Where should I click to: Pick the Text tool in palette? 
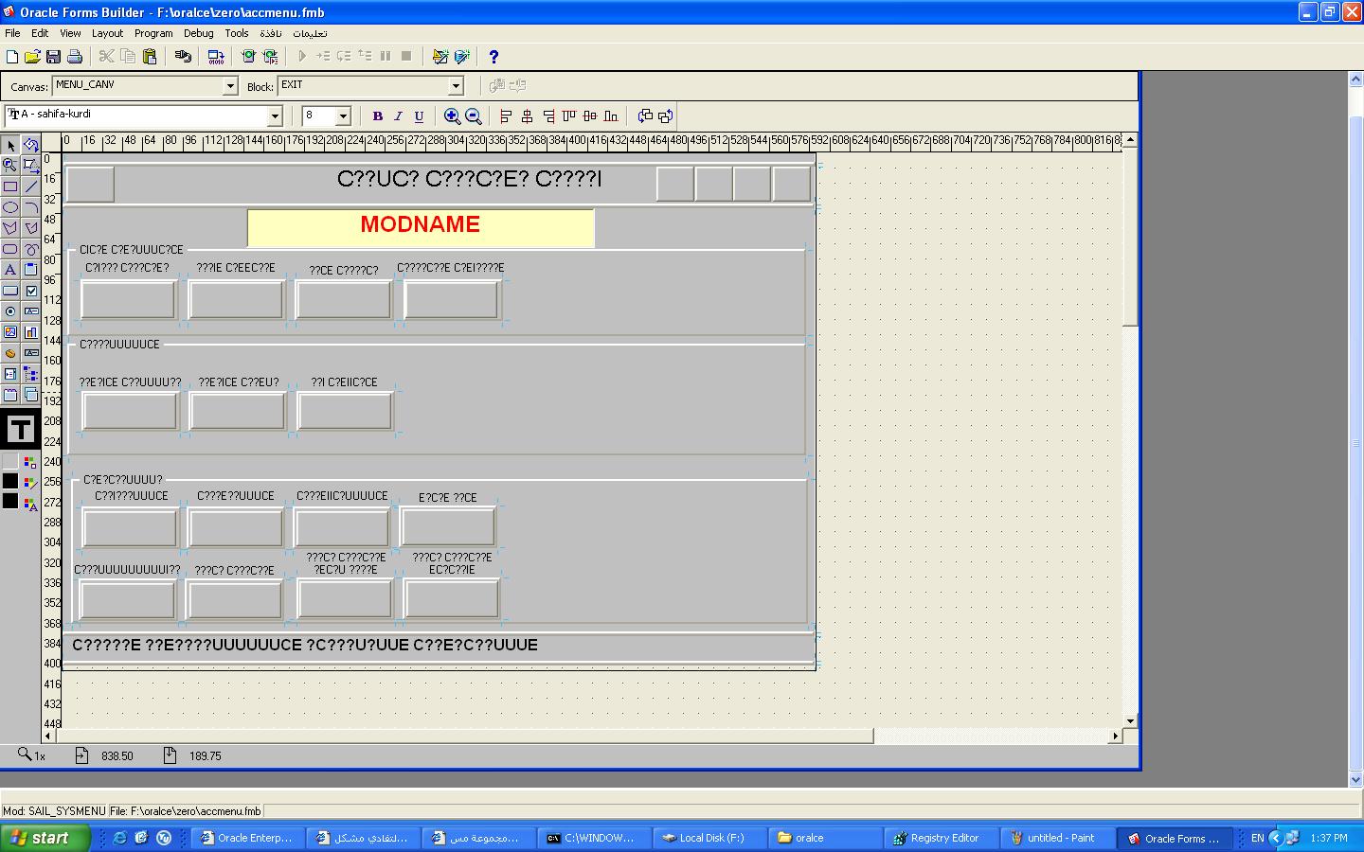10,270
